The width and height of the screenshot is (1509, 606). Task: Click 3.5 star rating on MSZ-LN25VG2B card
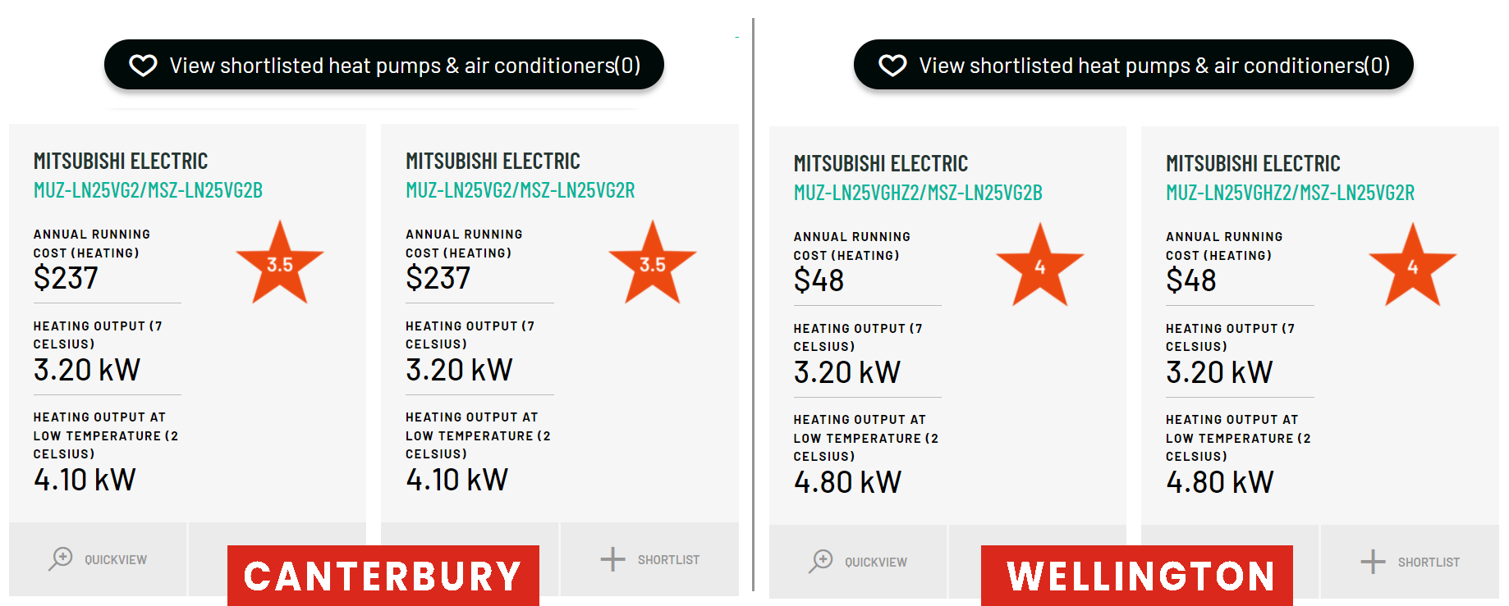click(280, 264)
